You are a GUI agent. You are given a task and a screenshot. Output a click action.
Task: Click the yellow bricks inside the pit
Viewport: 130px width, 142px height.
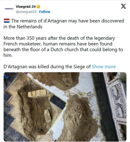point(38,93)
